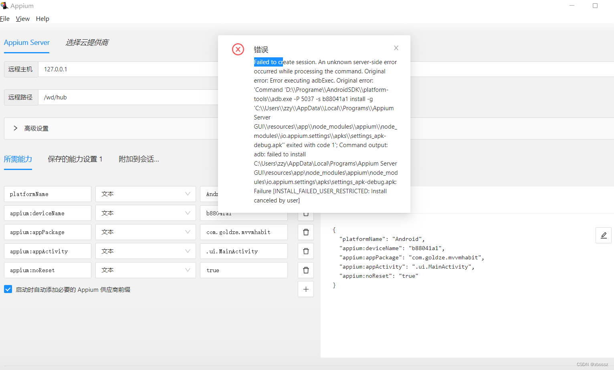
Task: Maximize the Appium window
Action: pos(595,6)
